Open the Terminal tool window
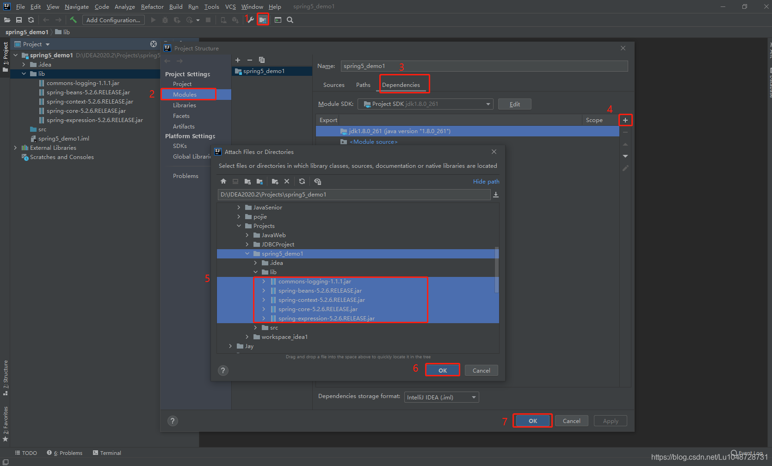 107,453
